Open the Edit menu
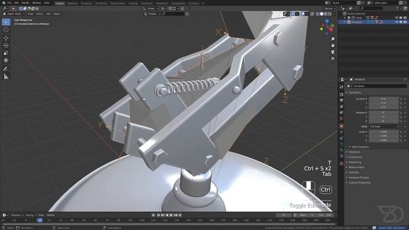The height and width of the screenshot is (230, 409). pyautogui.click(x=17, y=3)
